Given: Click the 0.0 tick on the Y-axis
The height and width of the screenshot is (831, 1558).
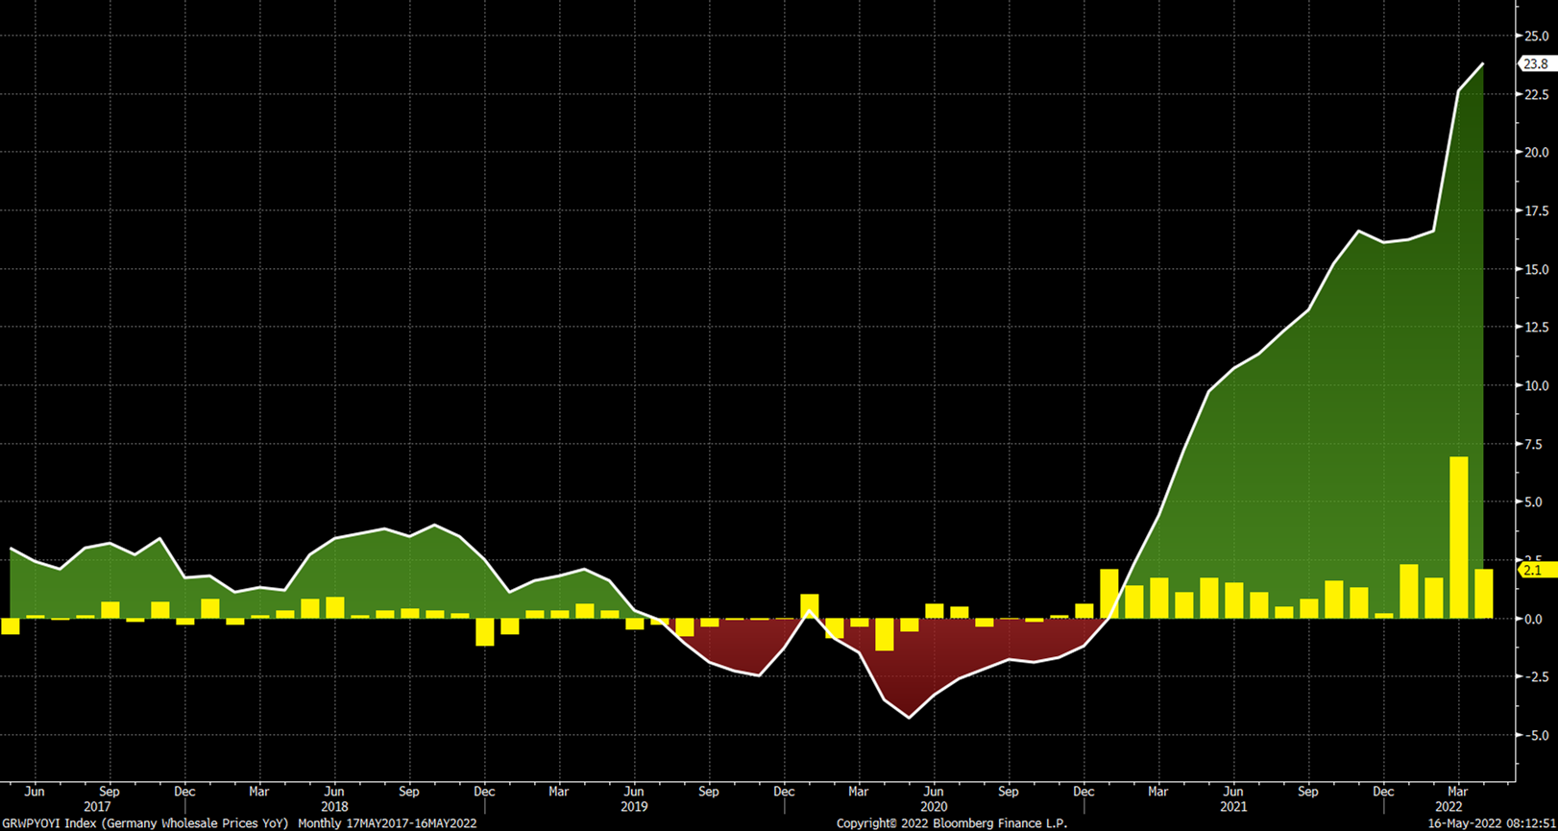Looking at the screenshot, I should point(1536,619).
